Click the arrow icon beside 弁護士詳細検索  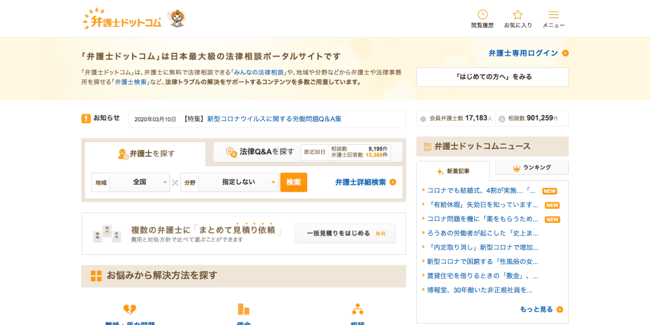pyautogui.click(x=393, y=182)
